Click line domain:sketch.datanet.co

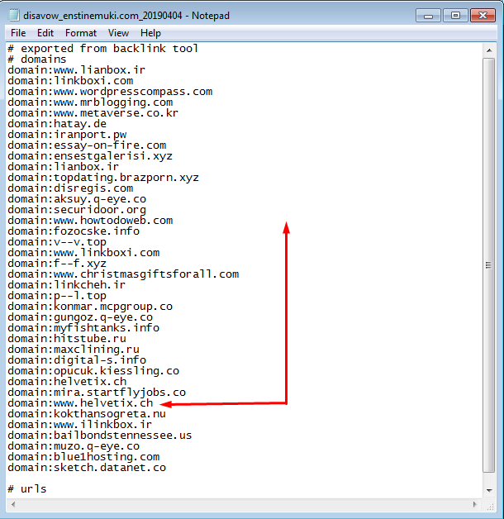[87, 468]
